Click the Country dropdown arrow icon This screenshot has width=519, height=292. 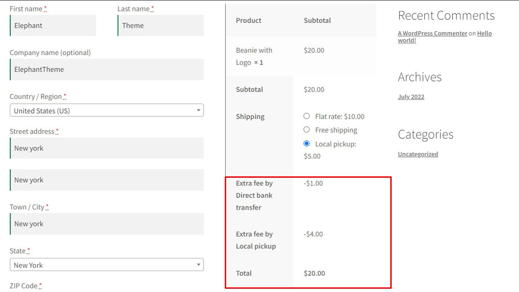(x=198, y=110)
